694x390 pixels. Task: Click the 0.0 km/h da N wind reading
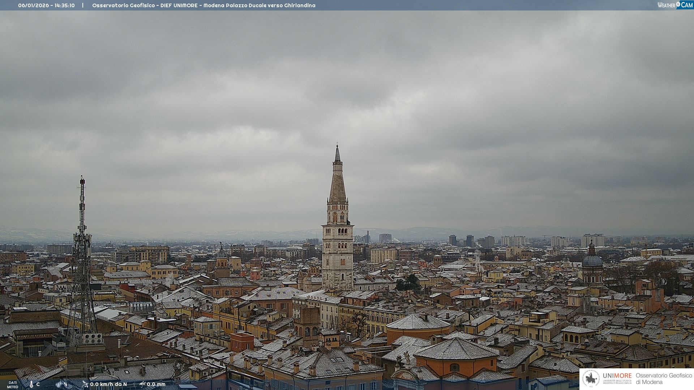108,384
